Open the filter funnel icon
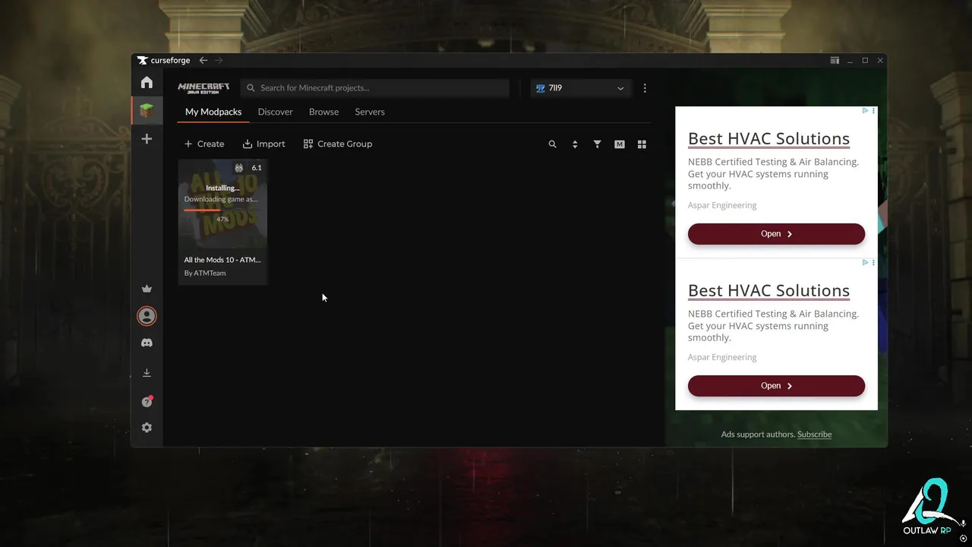 click(x=597, y=144)
